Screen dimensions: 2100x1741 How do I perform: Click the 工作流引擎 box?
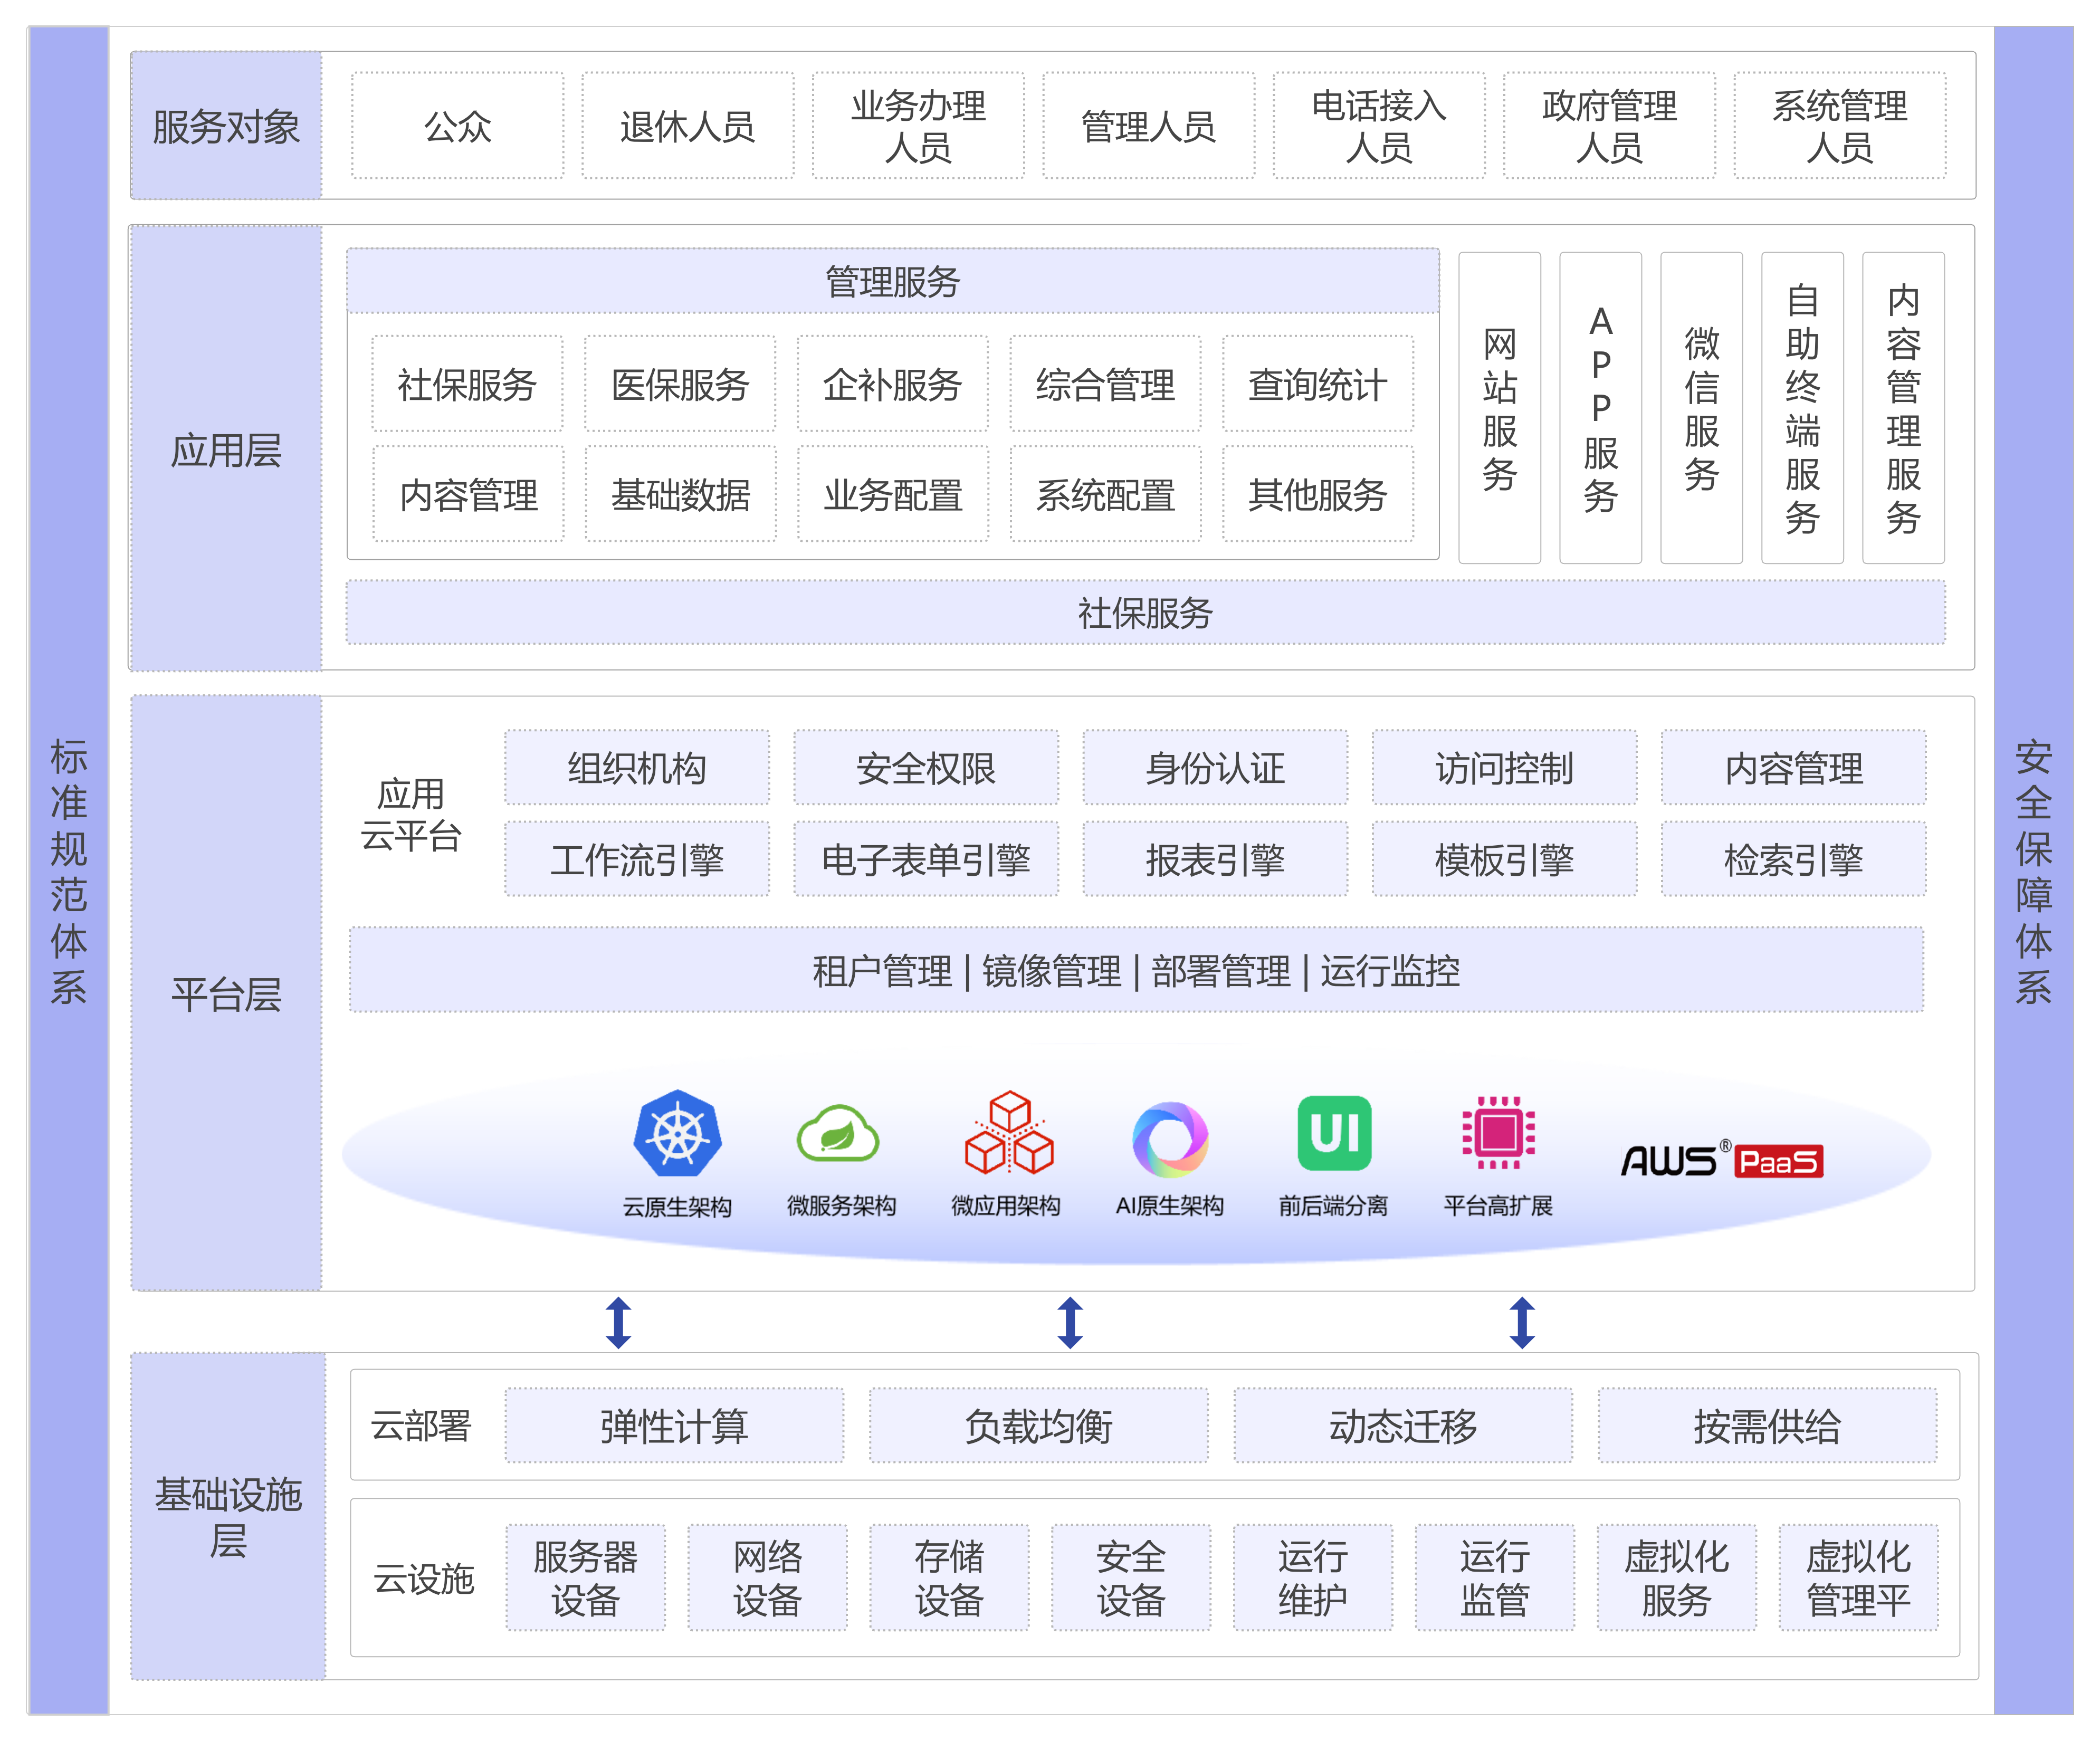click(637, 859)
